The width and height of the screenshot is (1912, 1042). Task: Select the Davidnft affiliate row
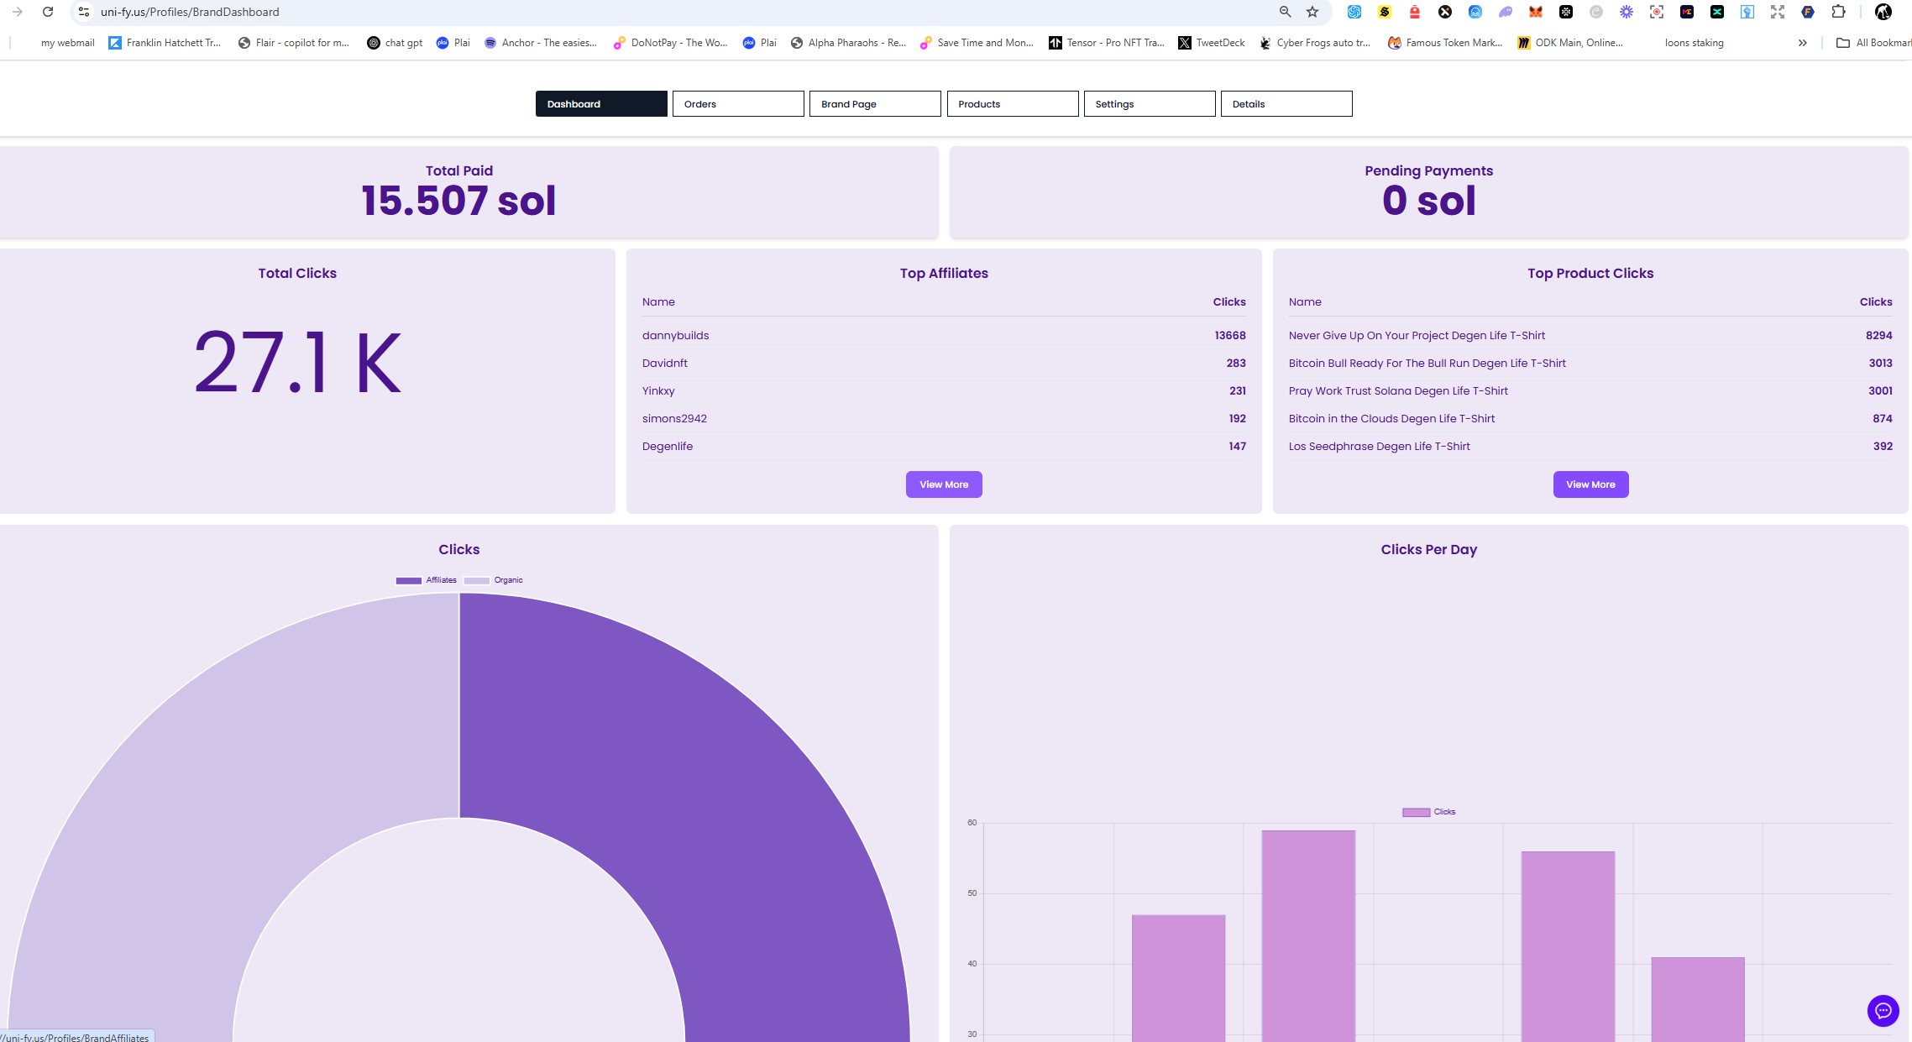tap(944, 363)
